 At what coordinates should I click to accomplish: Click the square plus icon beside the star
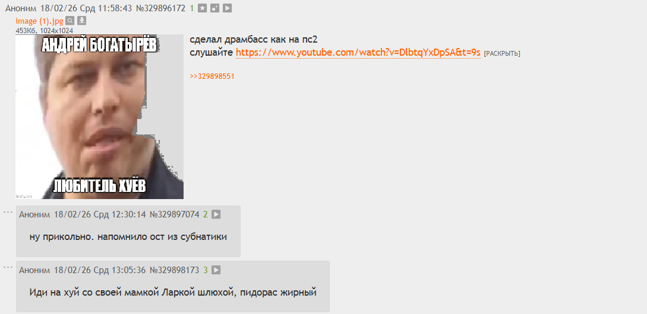coord(214,8)
